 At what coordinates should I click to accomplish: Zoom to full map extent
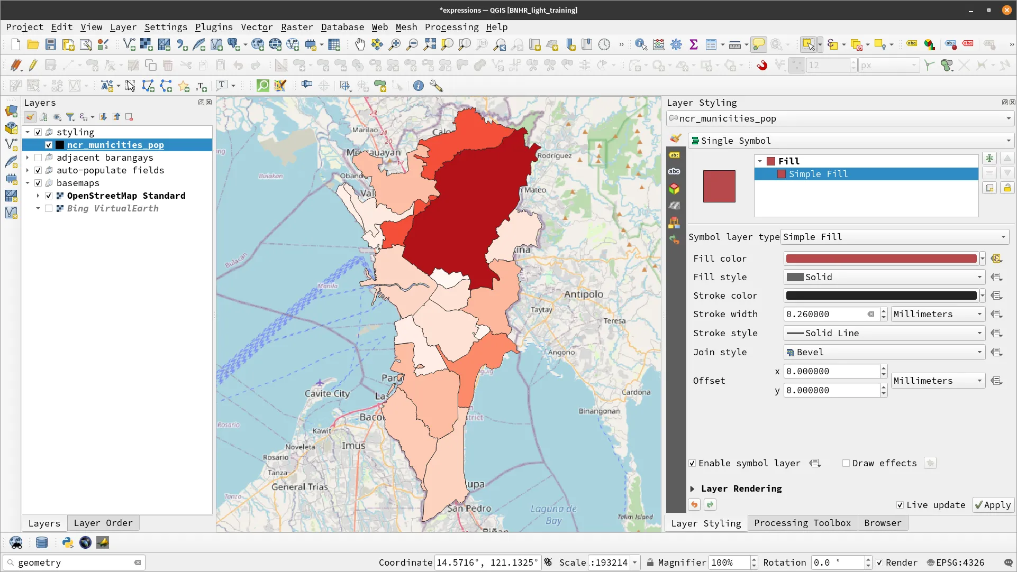429,44
